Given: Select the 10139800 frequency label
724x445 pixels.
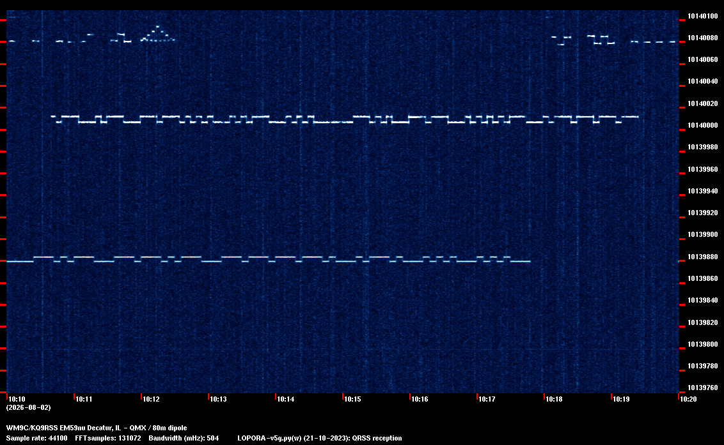Looking at the screenshot, I should click(x=702, y=344).
